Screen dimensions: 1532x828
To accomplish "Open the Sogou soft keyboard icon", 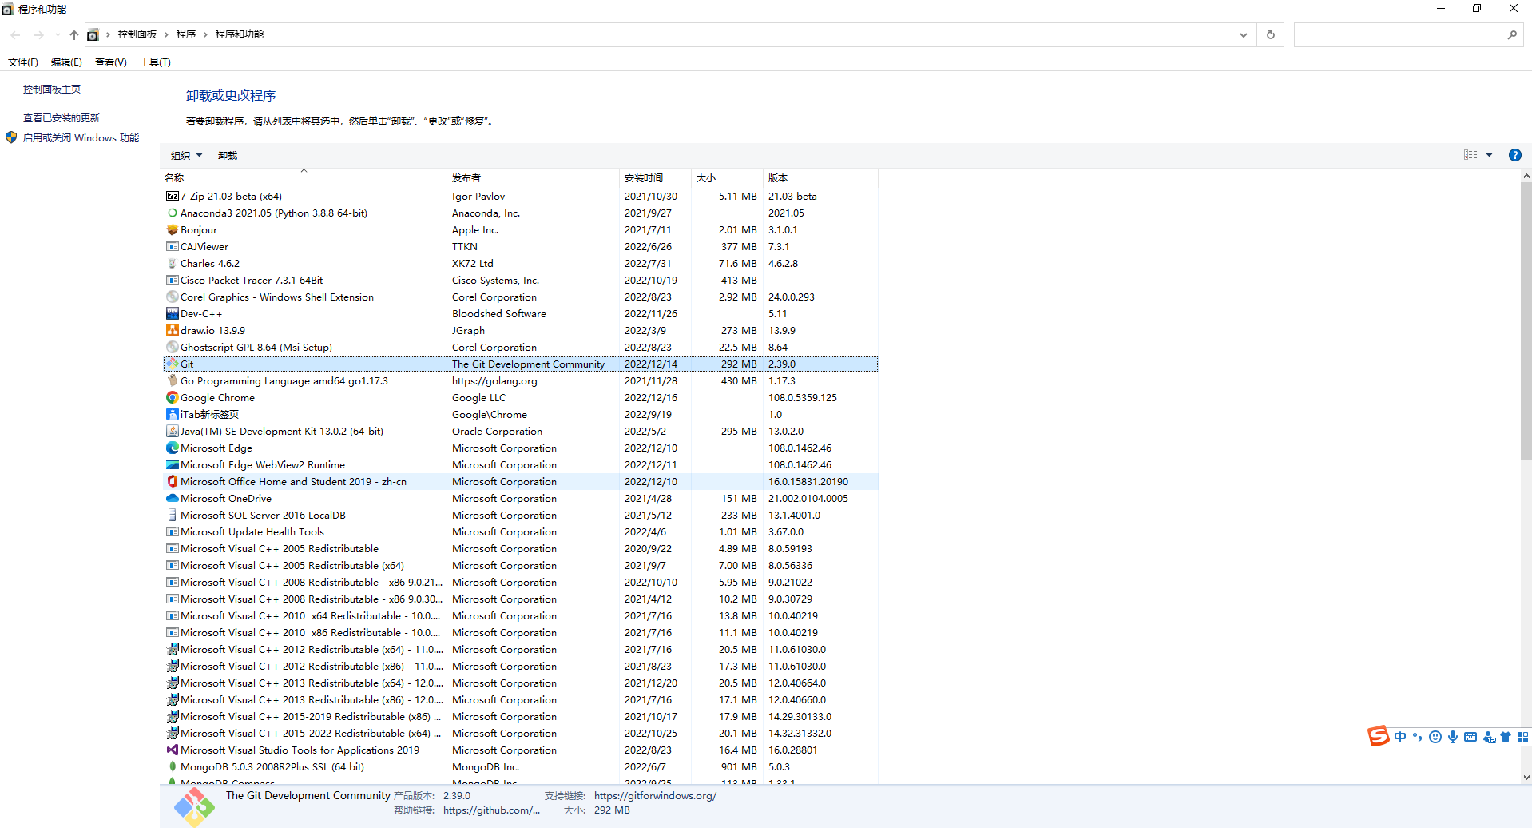I will pos(1470,737).
